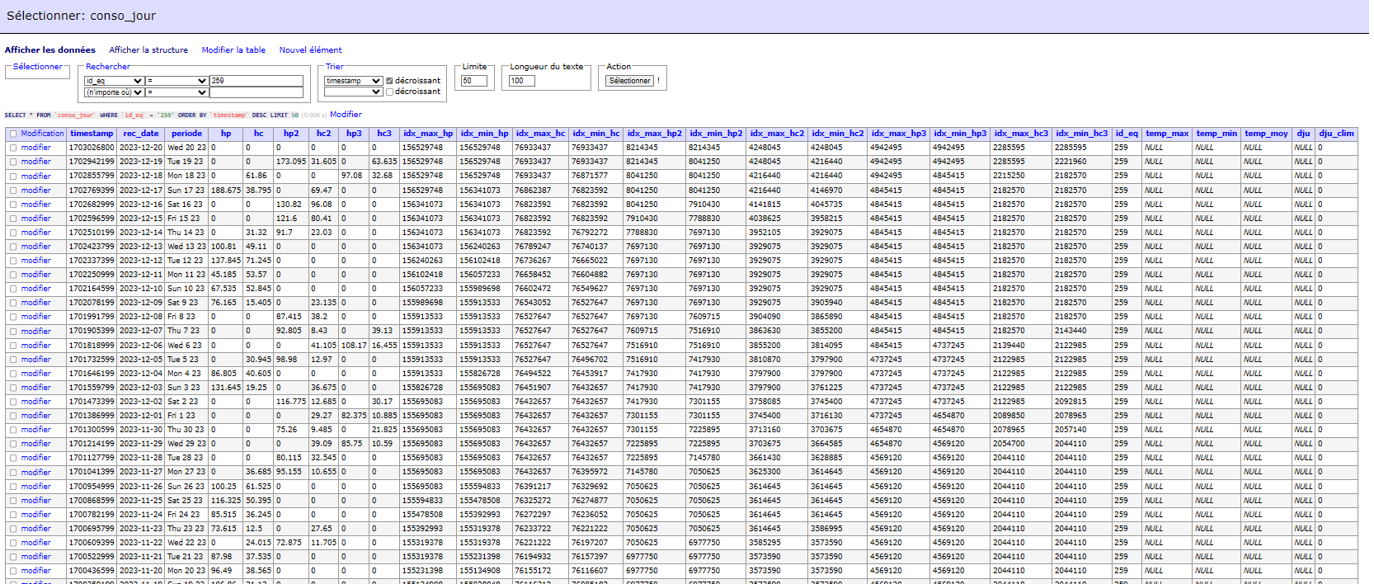Click modifier for row 2023-12-06
This screenshot has height=584, width=1374.
(36, 346)
